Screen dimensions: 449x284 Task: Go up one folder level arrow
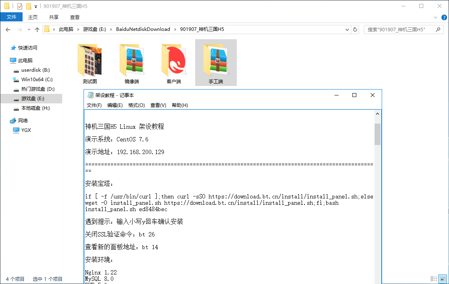pyautogui.click(x=37, y=29)
